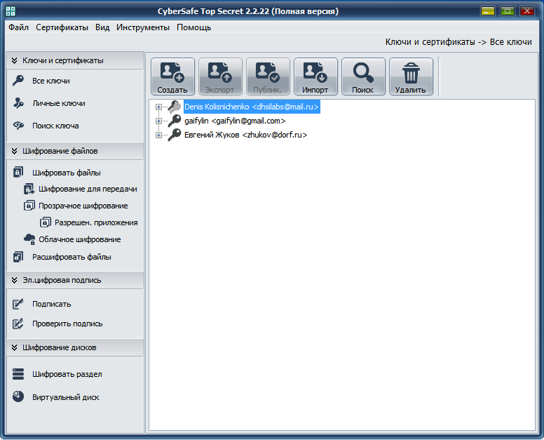Expand the Евгений Жуков key node
The width and height of the screenshot is (544, 440).
pyautogui.click(x=159, y=135)
